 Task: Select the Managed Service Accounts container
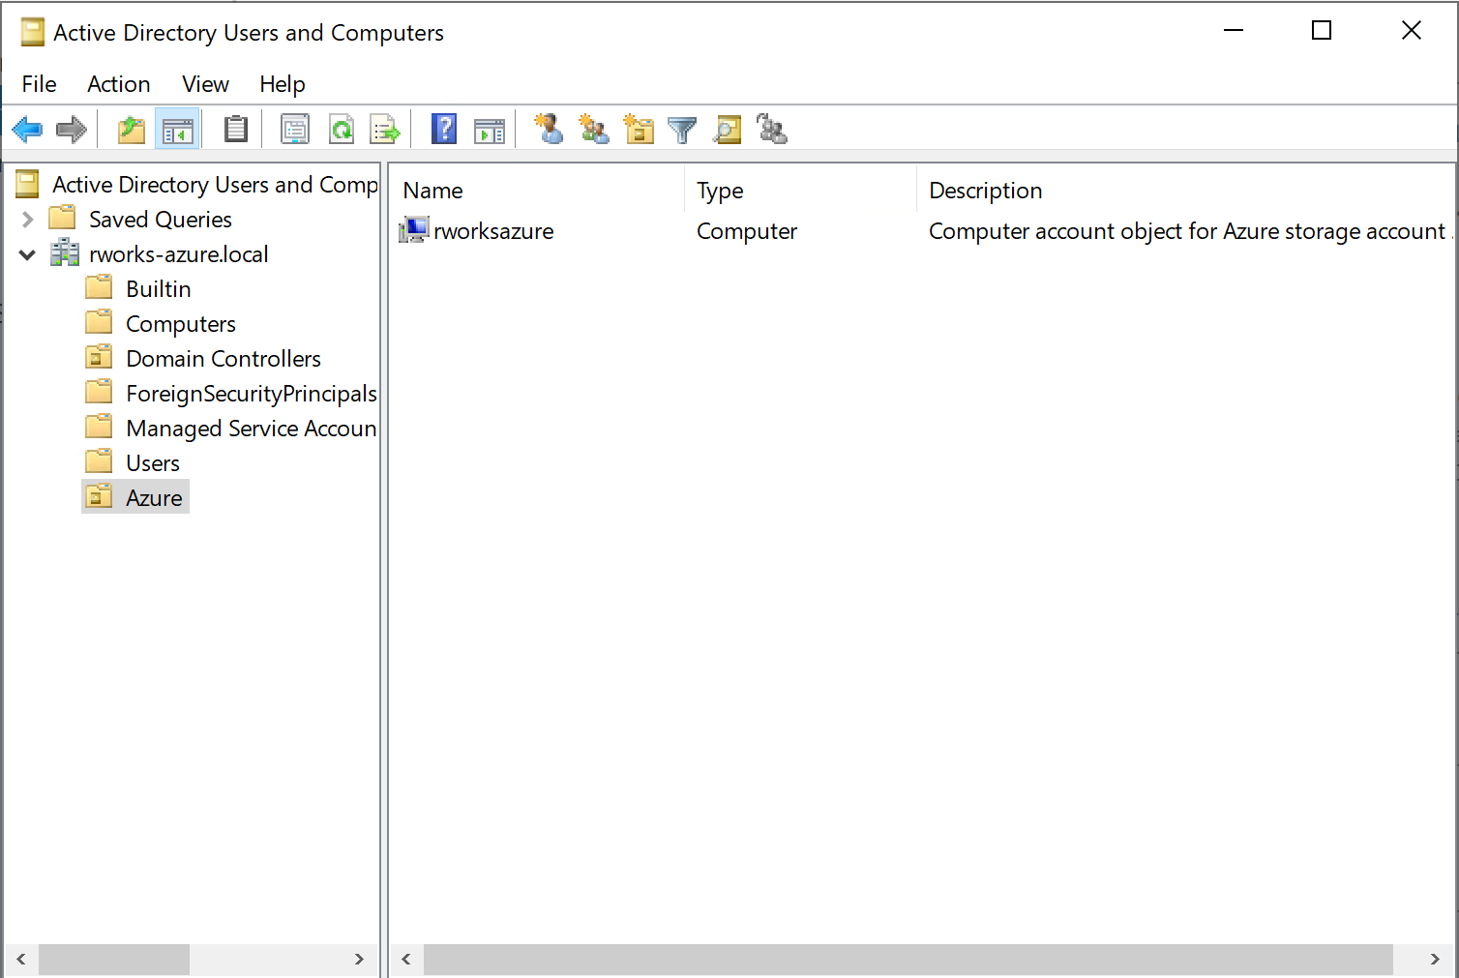point(252,429)
